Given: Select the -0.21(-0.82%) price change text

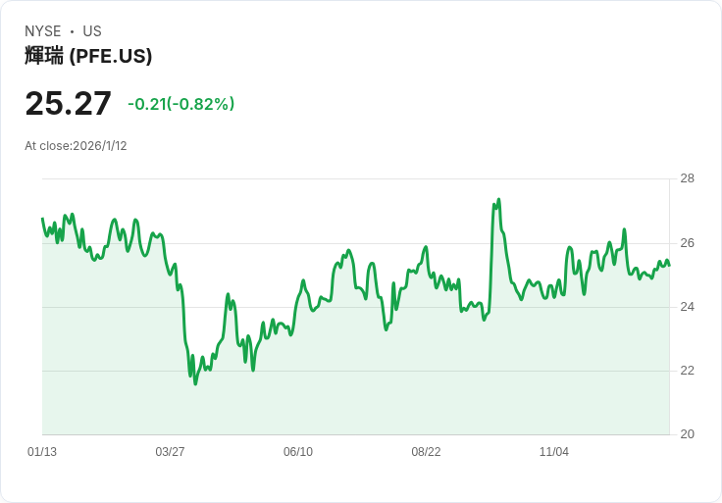Looking at the screenshot, I should 180,104.
